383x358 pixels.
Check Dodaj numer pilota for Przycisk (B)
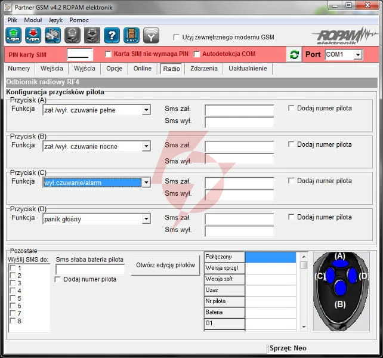[x=291, y=144]
